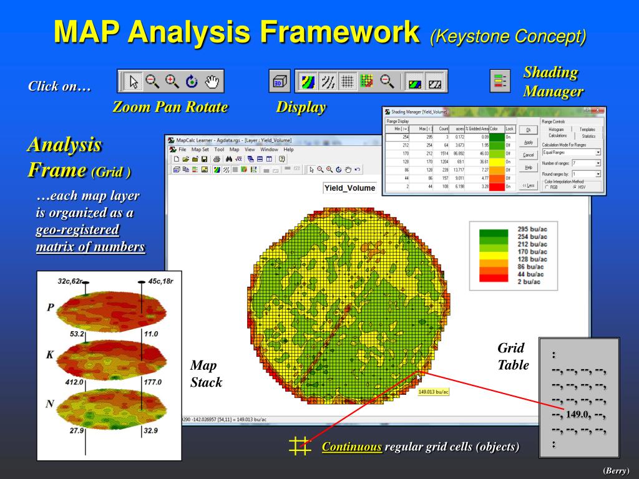Toggle Lock for the 2 to 44 range row
639x479 pixels.
click(x=510, y=186)
